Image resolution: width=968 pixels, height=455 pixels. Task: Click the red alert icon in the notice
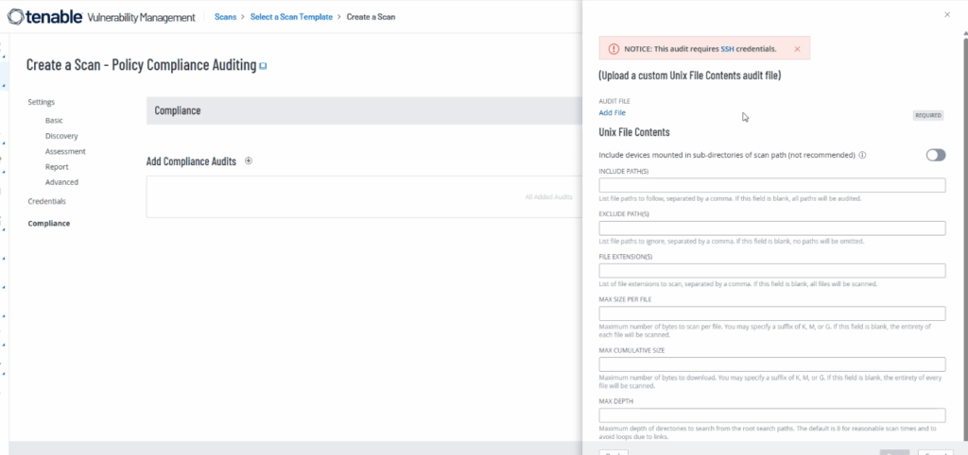(x=613, y=48)
